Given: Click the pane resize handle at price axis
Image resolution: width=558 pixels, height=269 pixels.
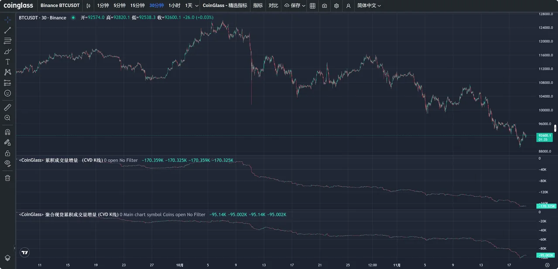Looking at the screenshot, I should point(555,128).
